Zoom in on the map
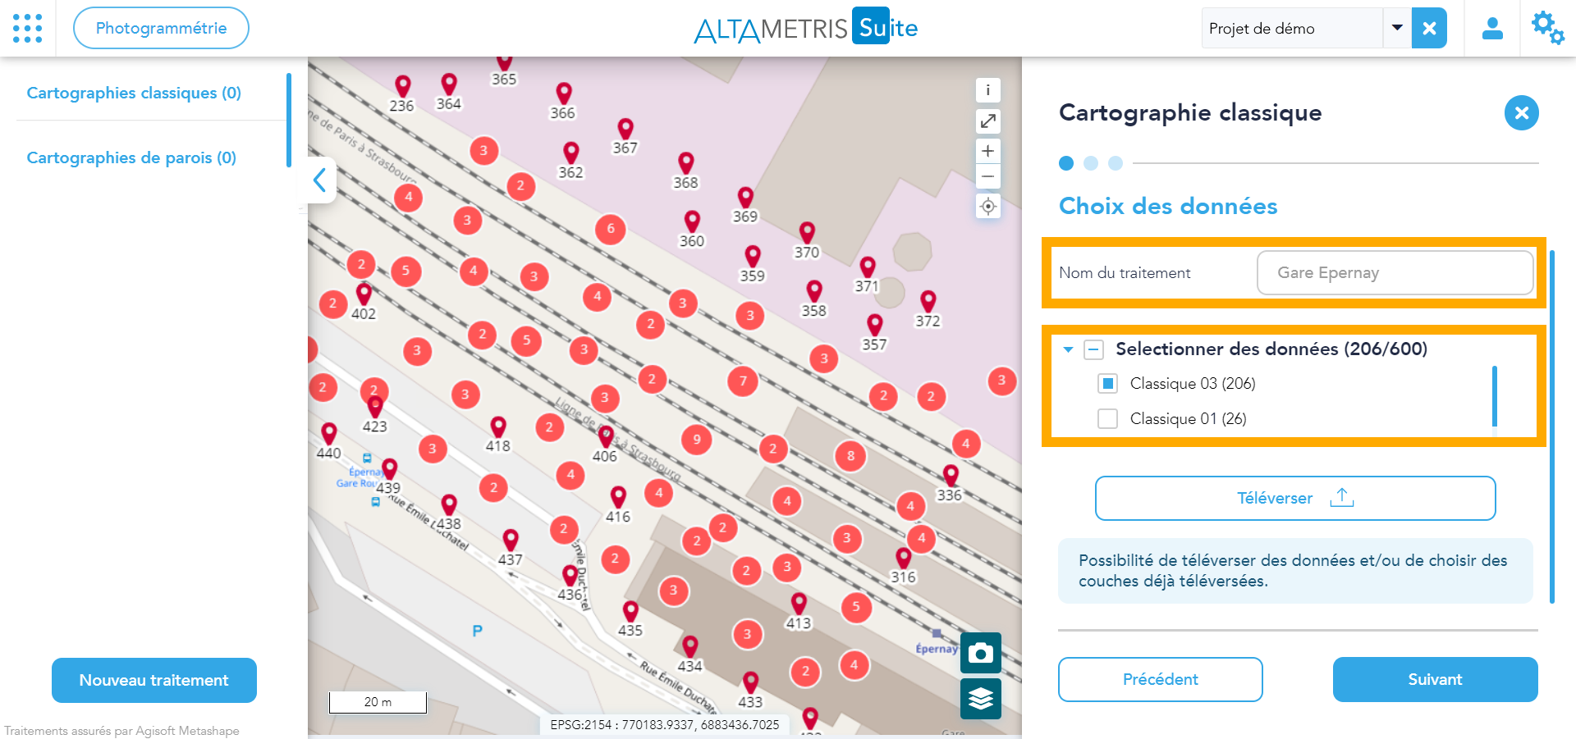Viewport: 1576px width, 739px height. pyautogui.click(x=987, y=151)
